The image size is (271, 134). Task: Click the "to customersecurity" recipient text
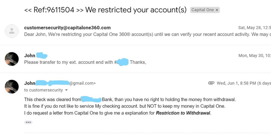[43, 90]
